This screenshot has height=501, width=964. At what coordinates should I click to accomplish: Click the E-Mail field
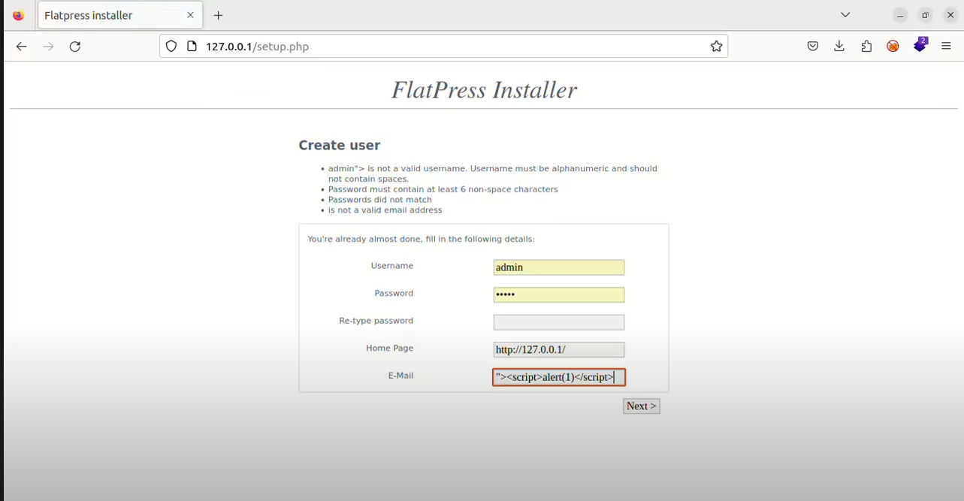pyautogui.click(x=558, y=377)
